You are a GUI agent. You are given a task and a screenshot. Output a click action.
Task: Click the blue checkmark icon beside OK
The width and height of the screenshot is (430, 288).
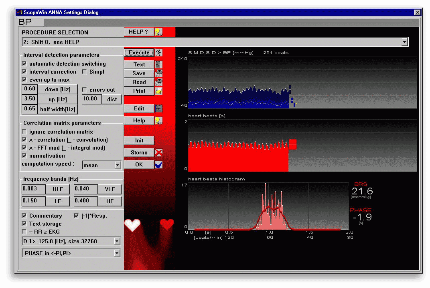click(158, 165)
